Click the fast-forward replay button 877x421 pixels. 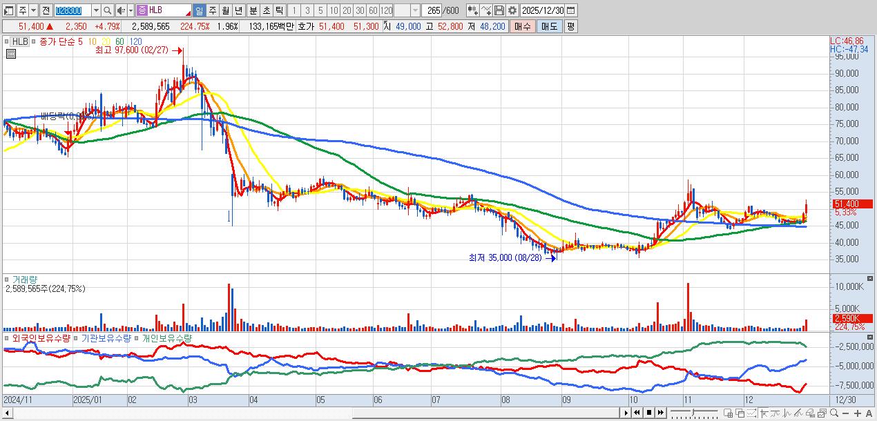(x=661, y=413)
